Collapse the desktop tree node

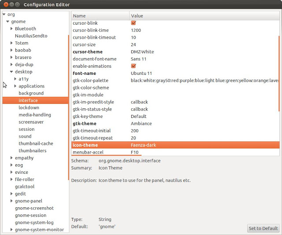click(11, 72)
